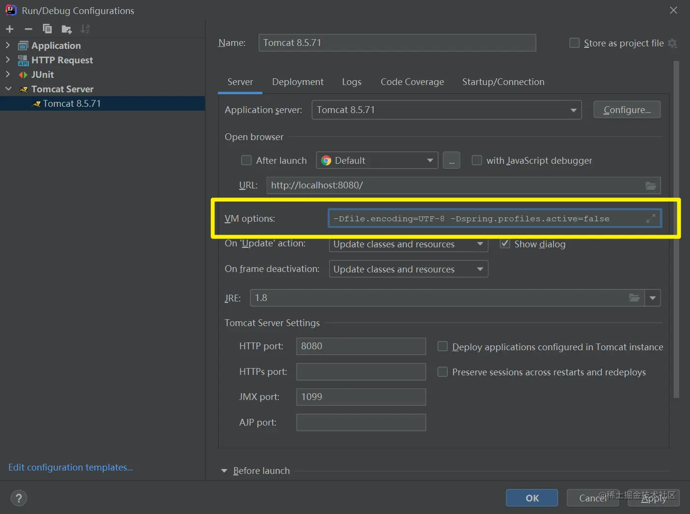Switch to the Code Coverage tab

pyautogui.click(x=412, y=82)
